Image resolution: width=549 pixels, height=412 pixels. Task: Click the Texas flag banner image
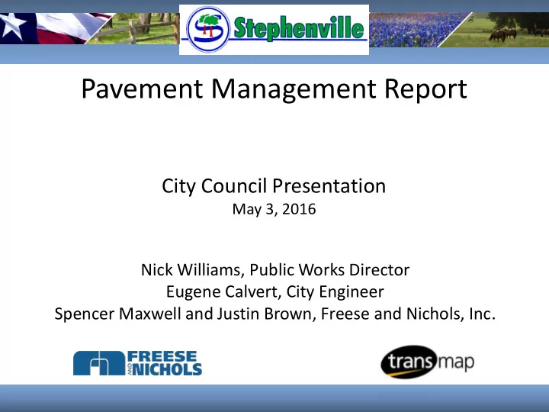tap(53, 28)
